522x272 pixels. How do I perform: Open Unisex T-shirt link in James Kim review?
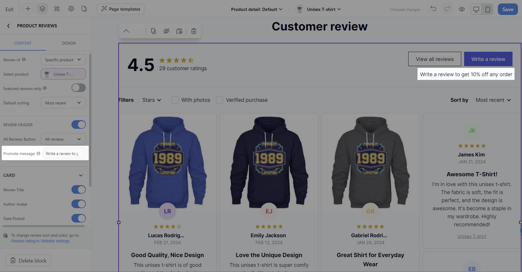click(472, 236)
